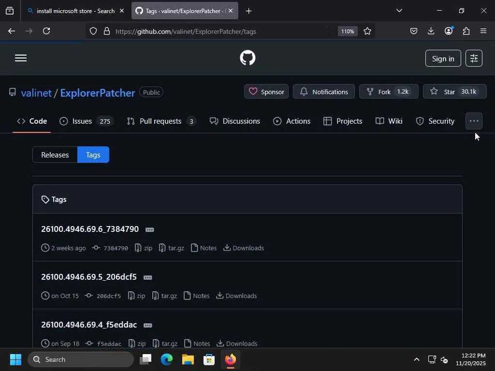Image resolution: width=495 pixels, height=371 pixels.
Task: Open the Projects tab
Action: click(x=343, y=121)
